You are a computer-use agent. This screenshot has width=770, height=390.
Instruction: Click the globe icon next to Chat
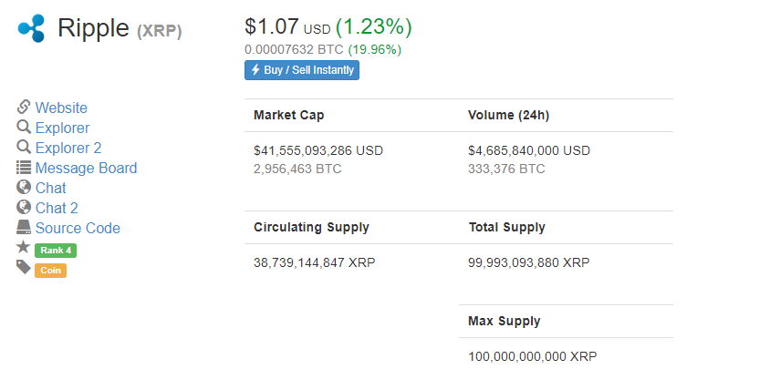tap(24, 187)
